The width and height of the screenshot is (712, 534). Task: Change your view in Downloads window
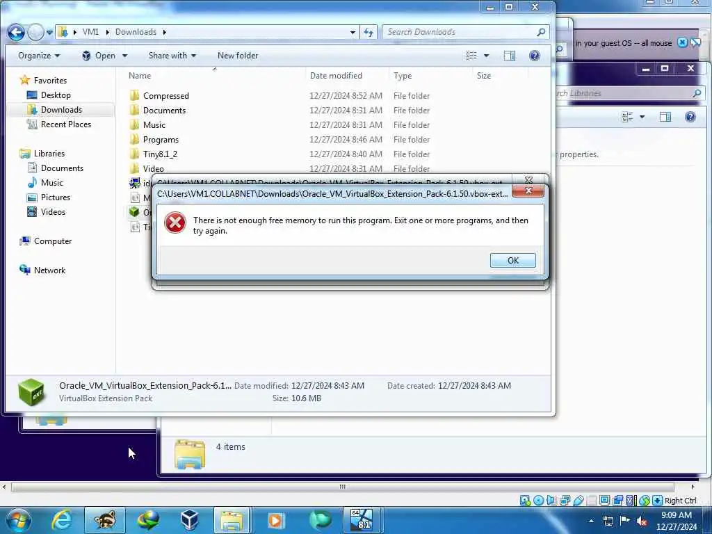coord(471,56)
